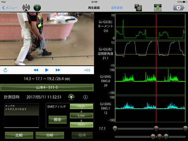Select the yellow knob on lower slider
188x141 pixels.
pos(153,136)
